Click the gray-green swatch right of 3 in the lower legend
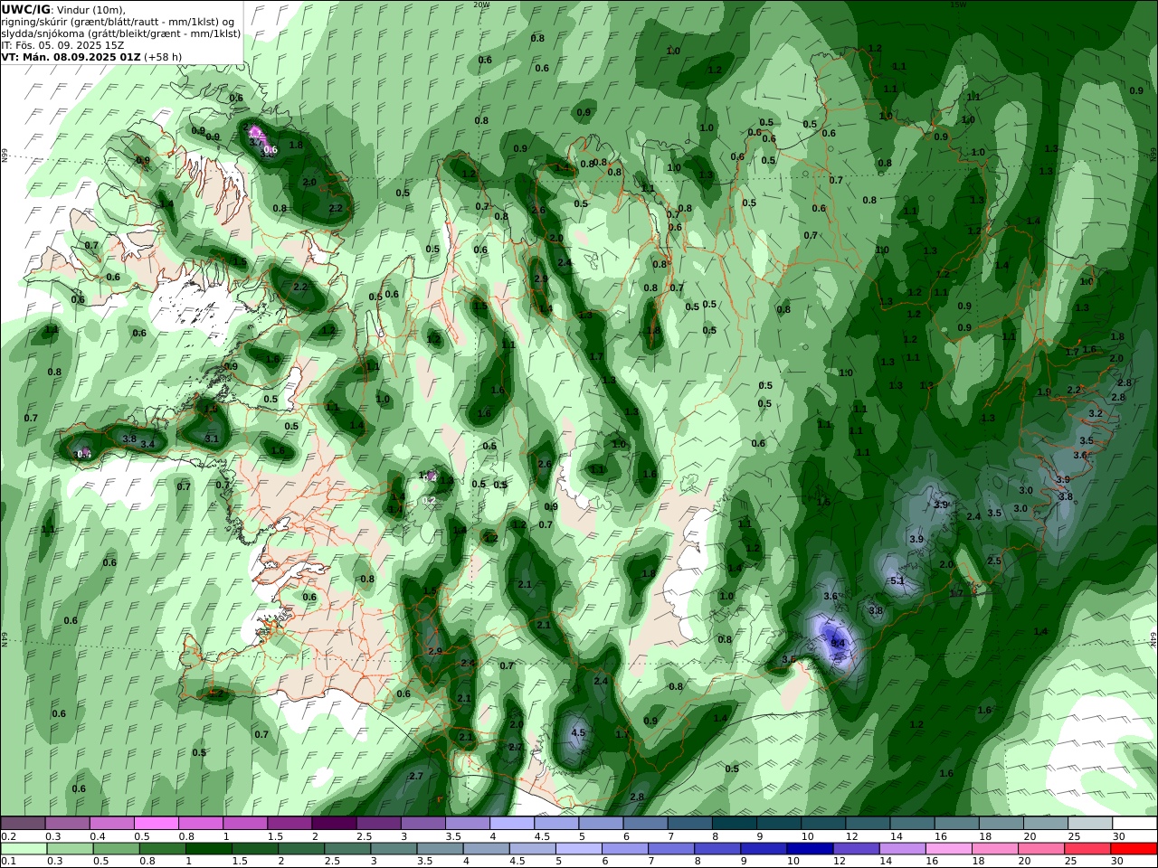The width and height of the screenshot is (1158, 868). pos(393,849)
